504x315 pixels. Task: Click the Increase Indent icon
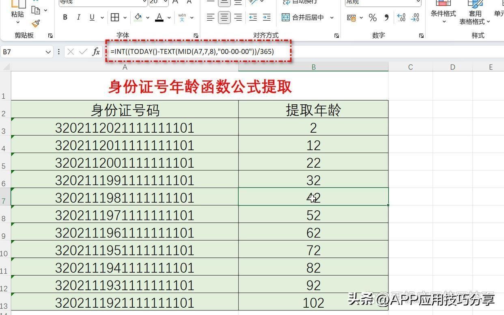pos(267,17)
